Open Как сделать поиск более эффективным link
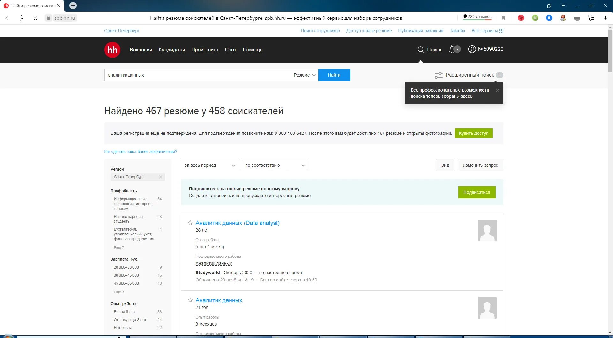Image resolution: width=613 pixels, height=338 pixels. [x=140, y=152]
